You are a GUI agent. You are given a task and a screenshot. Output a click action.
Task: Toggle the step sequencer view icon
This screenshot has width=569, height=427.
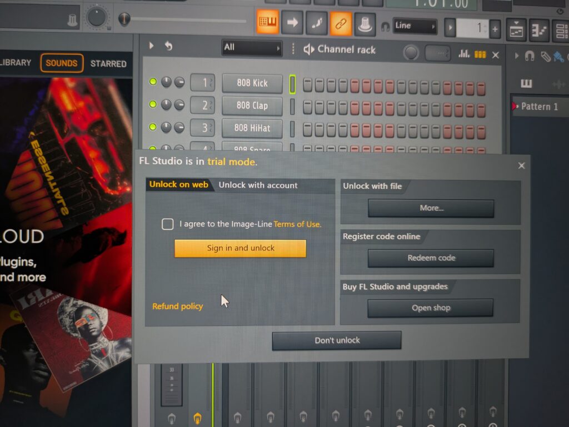(x=480, y=54)
